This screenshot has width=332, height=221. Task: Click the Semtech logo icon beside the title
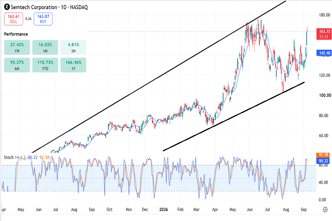click(7, 7)
